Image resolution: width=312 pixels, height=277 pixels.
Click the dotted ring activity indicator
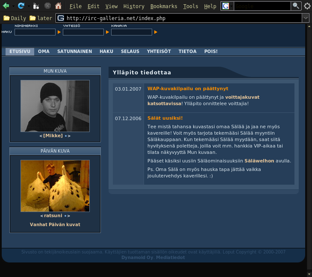click(307, 6)
